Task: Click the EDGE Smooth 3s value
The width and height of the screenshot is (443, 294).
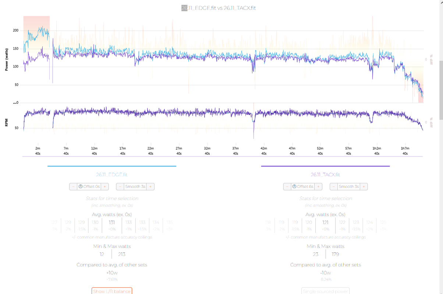Action: click(x=135, y=187)
